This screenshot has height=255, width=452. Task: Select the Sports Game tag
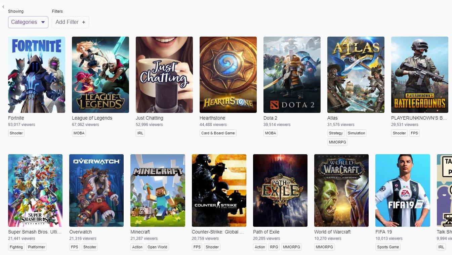[x=388, y=247]
